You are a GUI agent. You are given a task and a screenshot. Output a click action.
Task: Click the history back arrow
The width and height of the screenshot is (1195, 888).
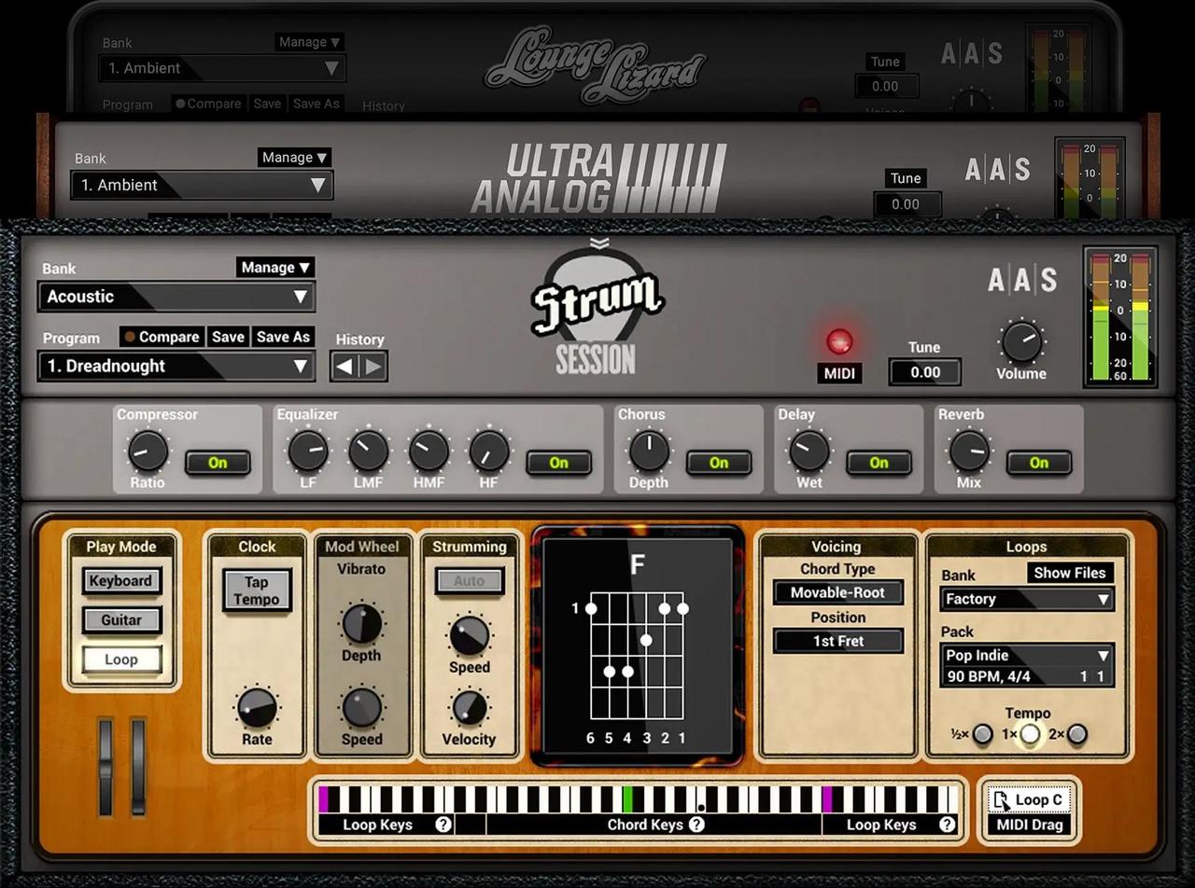point(344,367)
